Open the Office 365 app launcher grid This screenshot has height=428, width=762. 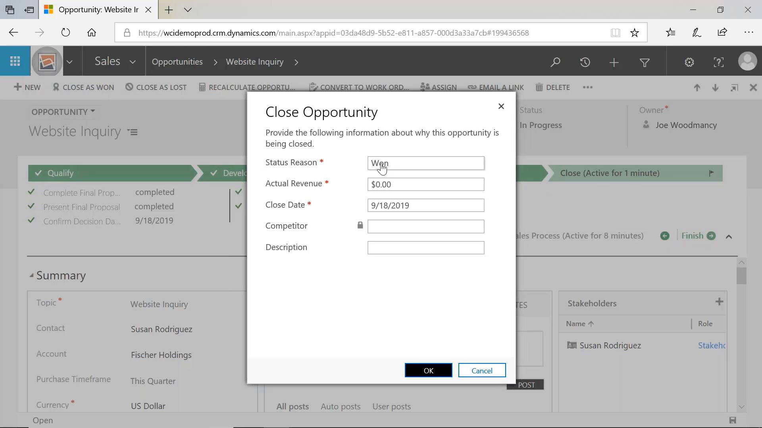[15, 61]
